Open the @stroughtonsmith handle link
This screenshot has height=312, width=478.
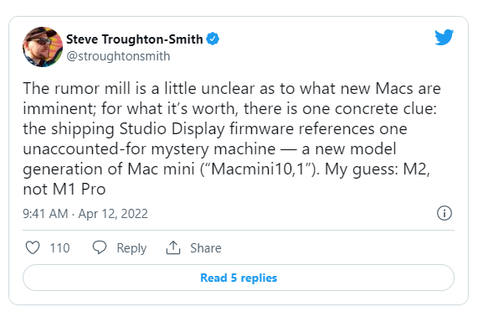[x=118, y=56]
